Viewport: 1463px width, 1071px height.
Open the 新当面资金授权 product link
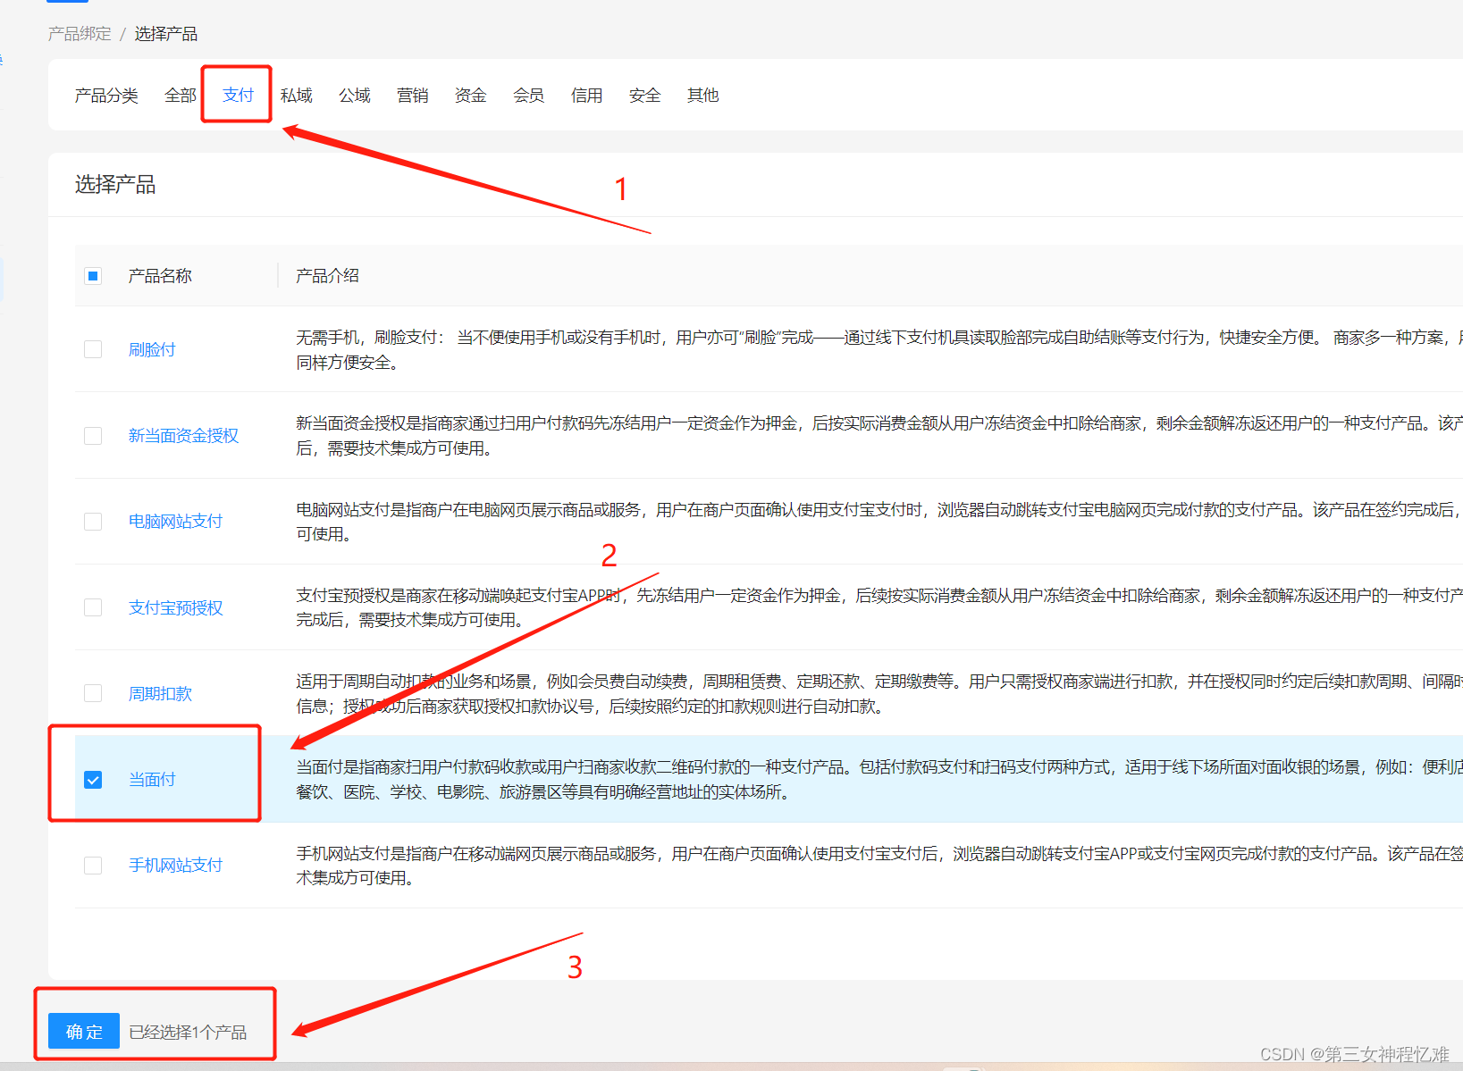[183, 436]
